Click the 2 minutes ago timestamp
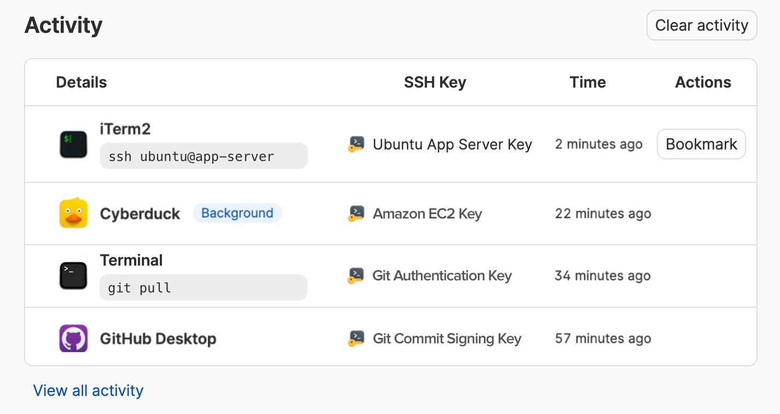The image size is (780, 414). (x=599, y=144)
